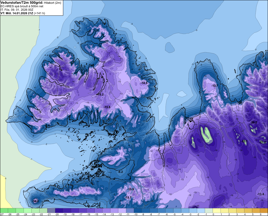Click the legend swatch between -16 and -15
The width and height of the screenshot is (268, 216).
tap(91, 210)
